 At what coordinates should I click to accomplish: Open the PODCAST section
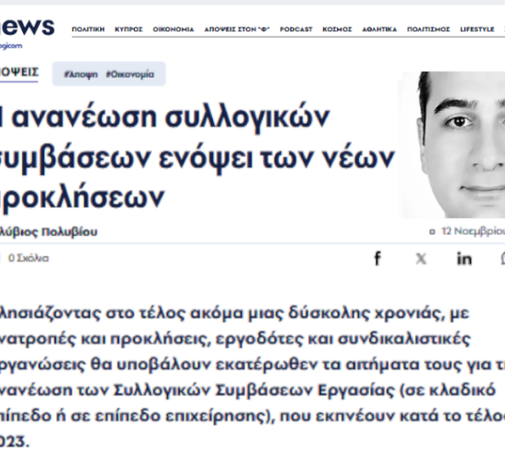(296, 29)
